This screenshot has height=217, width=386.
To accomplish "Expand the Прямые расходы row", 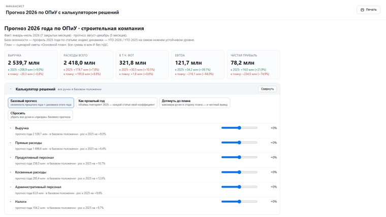I will (x=11, y=143).
